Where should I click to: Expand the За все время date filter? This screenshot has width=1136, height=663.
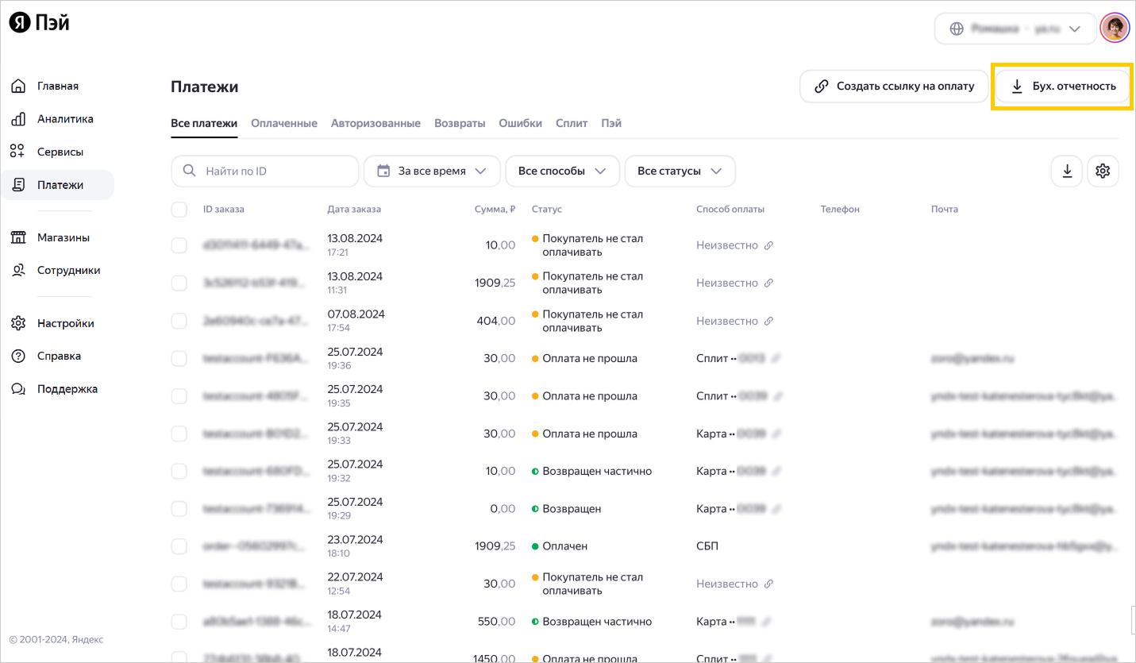[x=432, y=171]
